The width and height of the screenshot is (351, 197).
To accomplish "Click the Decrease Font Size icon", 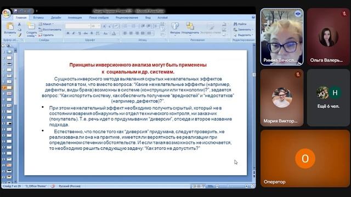I will 110,26.
